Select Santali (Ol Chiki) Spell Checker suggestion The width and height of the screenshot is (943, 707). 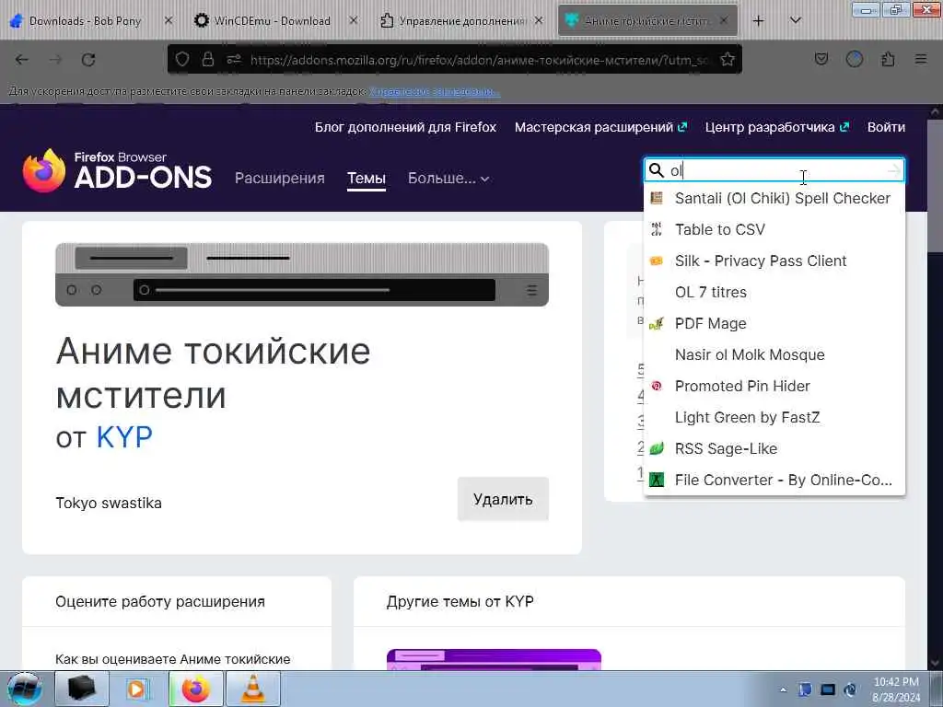pos(774,199)
